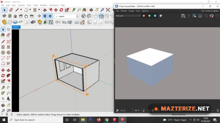Image resolution: width=220 pixels, height=123 pixels.
Task: Activate the Orbit tool in the top toolbar
Action: [91, 10]
